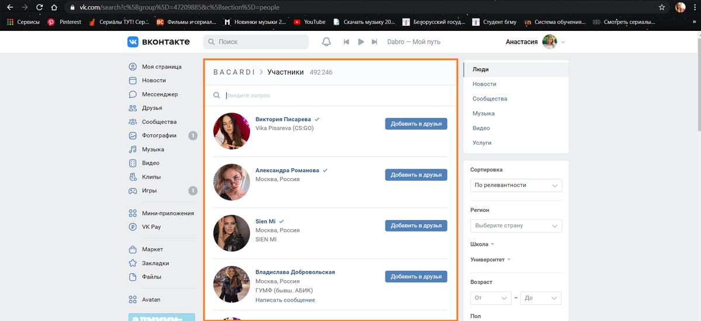
Task: Open VK Pay icon in sidebar
Action: point(133,227)
